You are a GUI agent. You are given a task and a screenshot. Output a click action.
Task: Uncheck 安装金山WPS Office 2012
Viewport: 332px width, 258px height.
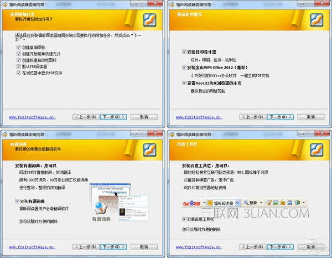point(184,68)
